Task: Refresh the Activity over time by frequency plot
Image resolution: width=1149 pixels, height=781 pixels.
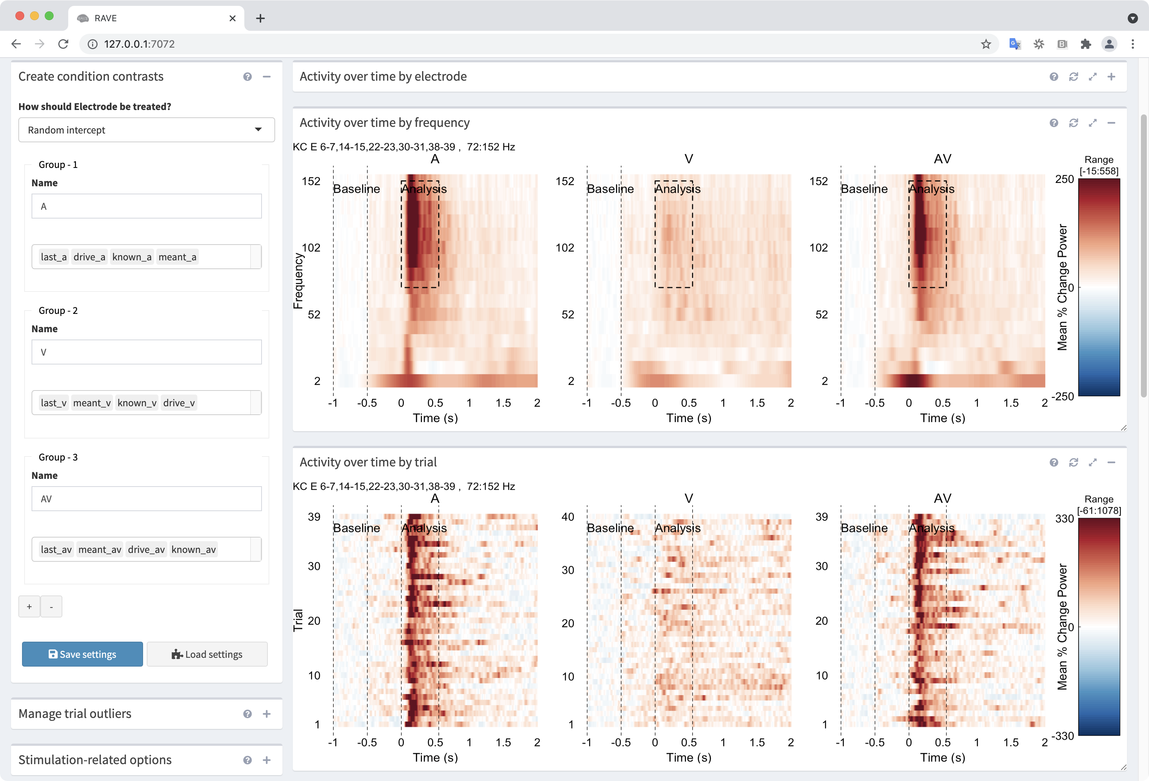Action: [x=1073, y=122]
